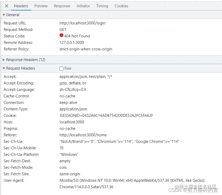Click the Referrer Policy strict-origin-when-cross-origin value
This screenshot has width=222, height=195.
86,49
